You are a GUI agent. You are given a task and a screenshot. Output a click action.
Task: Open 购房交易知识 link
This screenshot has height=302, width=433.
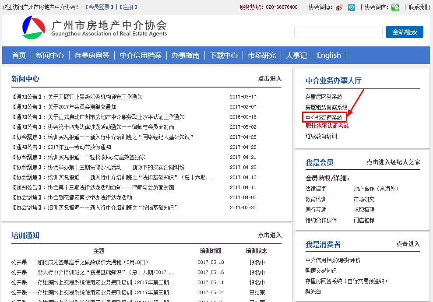click(x=321, y=270)
